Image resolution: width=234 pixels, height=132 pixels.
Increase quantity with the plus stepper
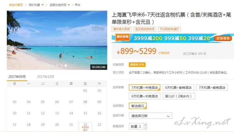pyautogui.click(x=145, y=125)
